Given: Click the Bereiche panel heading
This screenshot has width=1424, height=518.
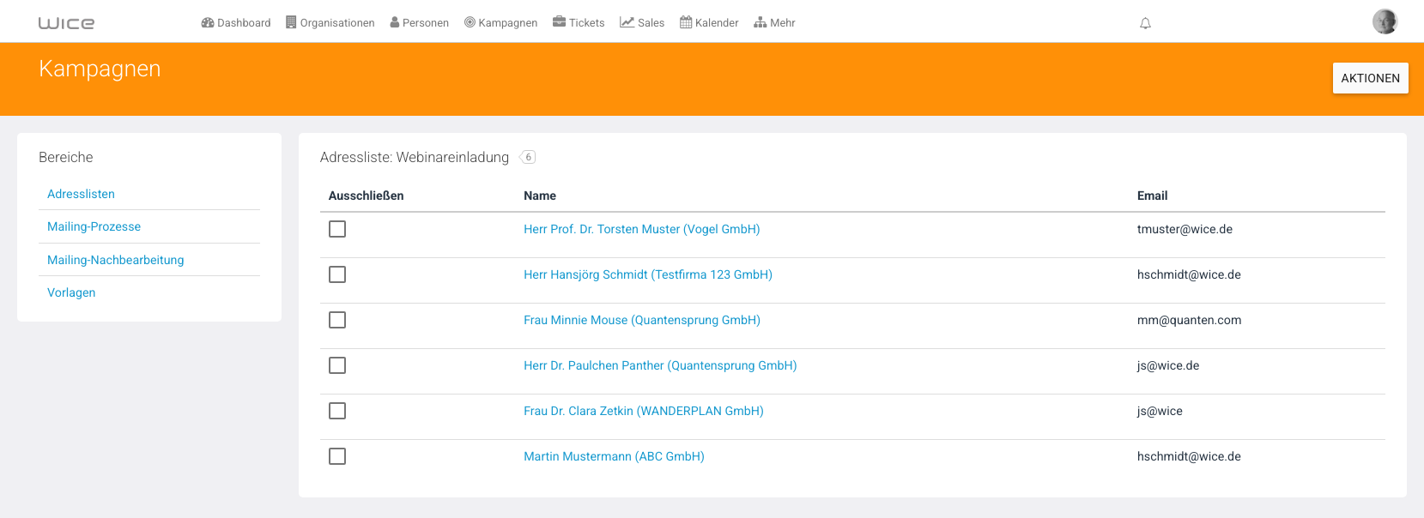Looking at the screenshot, I should pos(66,157).
